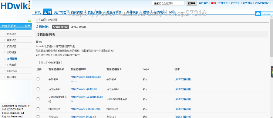273x118 pixels.
Task: Focus the 搜索后台功能菜单 search field
Action: click(168, 3)
